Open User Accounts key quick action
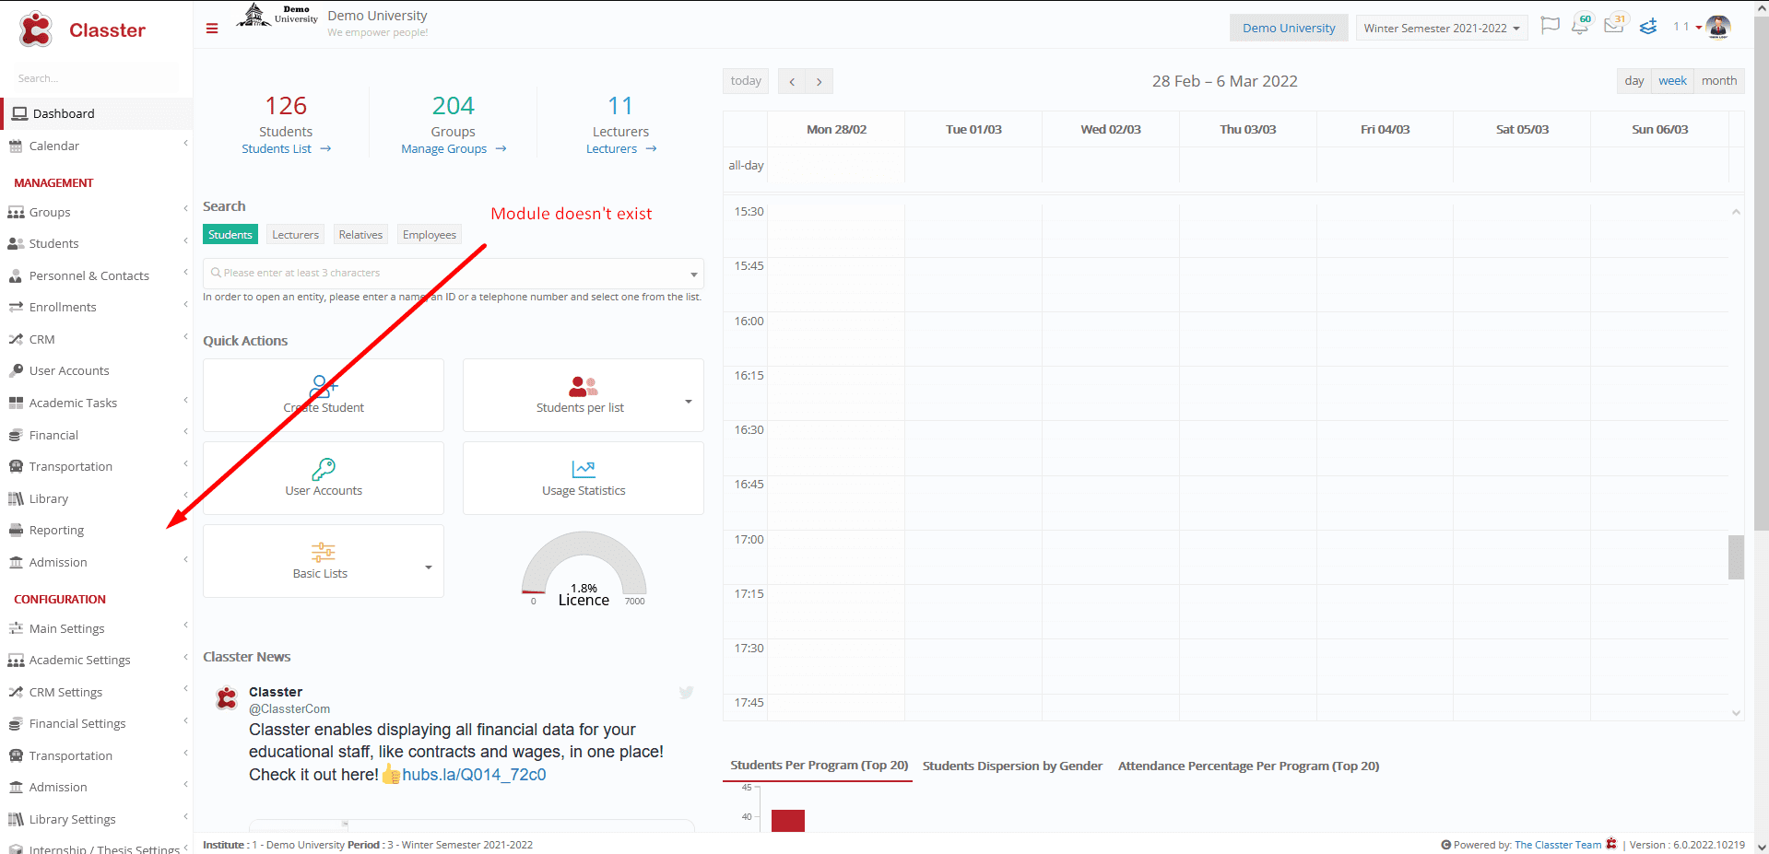 [x=324, y=478]
